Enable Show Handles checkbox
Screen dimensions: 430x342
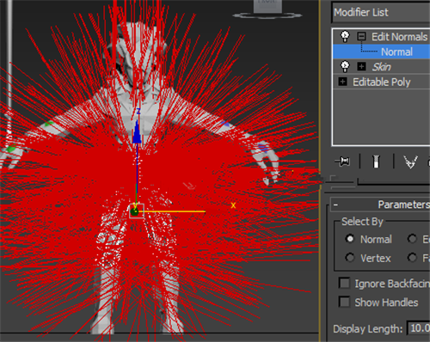click(x=344, y=302)
